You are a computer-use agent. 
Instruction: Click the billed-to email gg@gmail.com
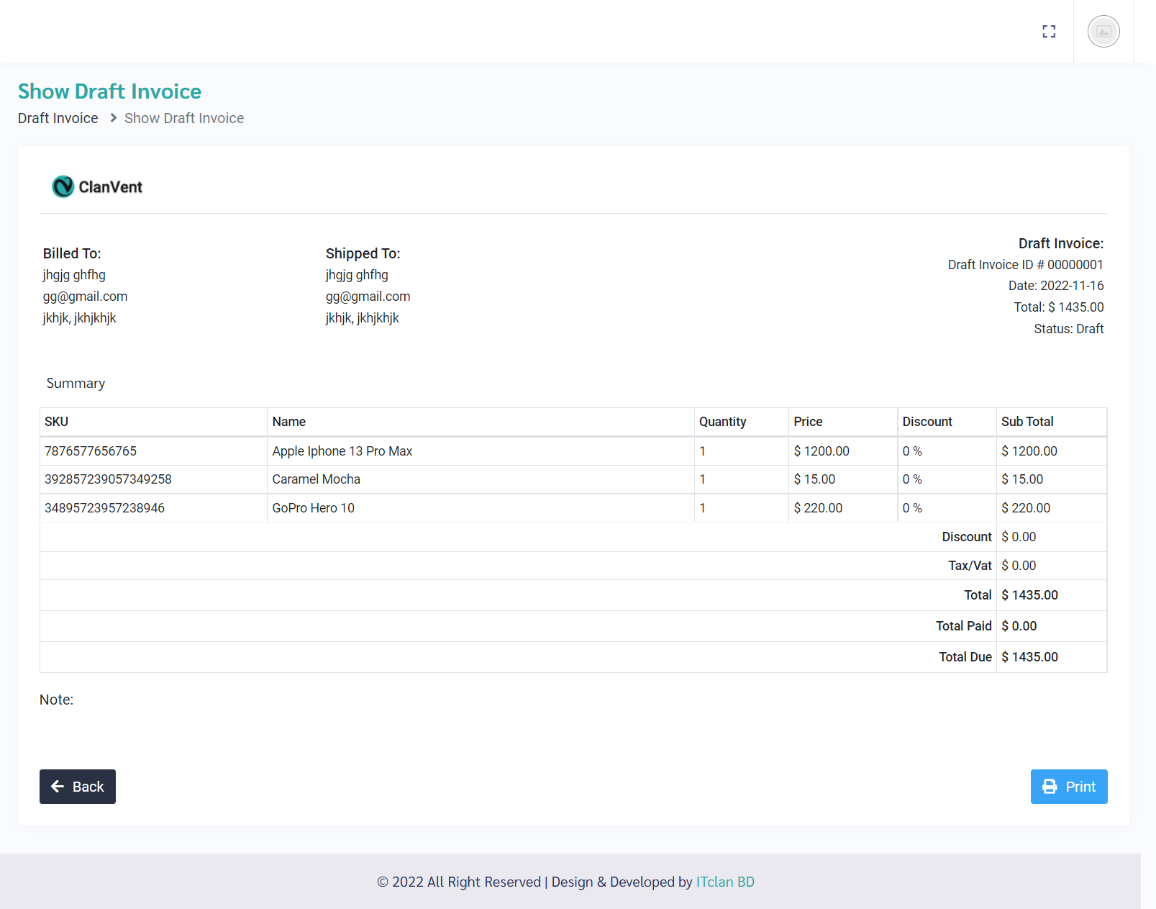tap(85, 297)
